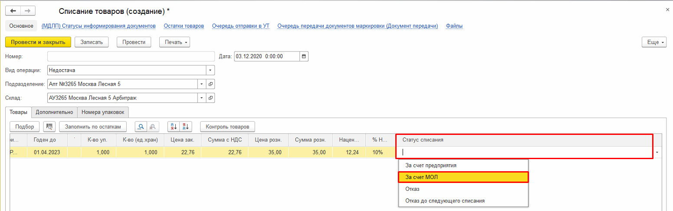Open the Еще menu

653,42
